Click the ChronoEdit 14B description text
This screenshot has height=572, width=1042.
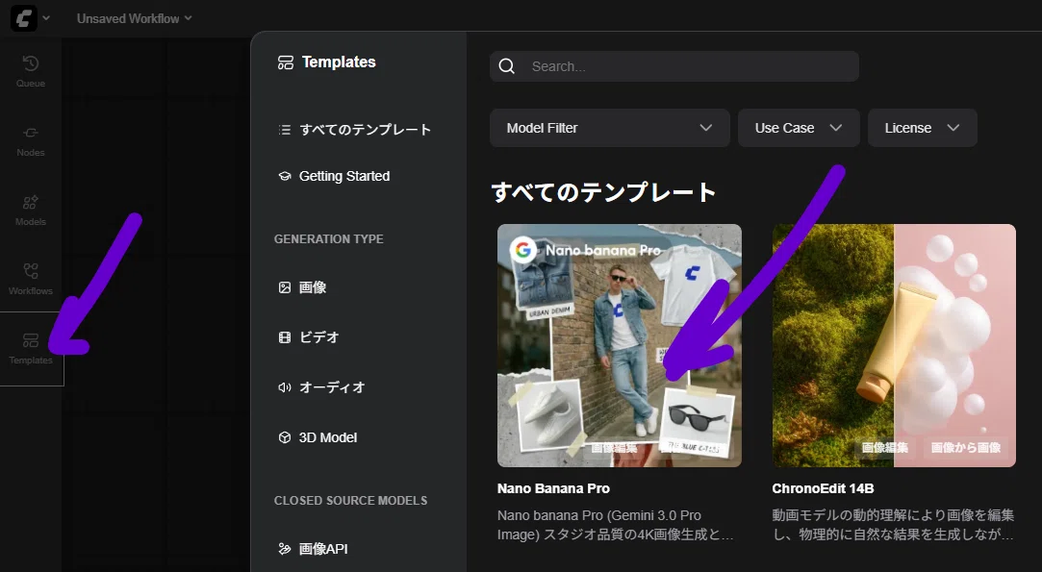click(893, 525)
